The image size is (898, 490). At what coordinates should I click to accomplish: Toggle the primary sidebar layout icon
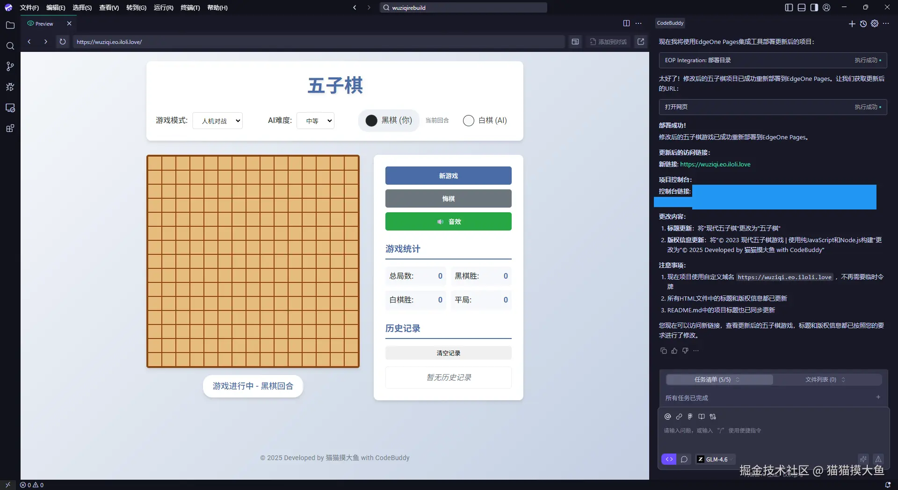tap(789, 7)
